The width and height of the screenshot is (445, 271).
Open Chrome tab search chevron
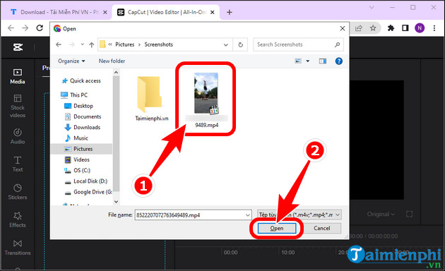tap(372, 8)
